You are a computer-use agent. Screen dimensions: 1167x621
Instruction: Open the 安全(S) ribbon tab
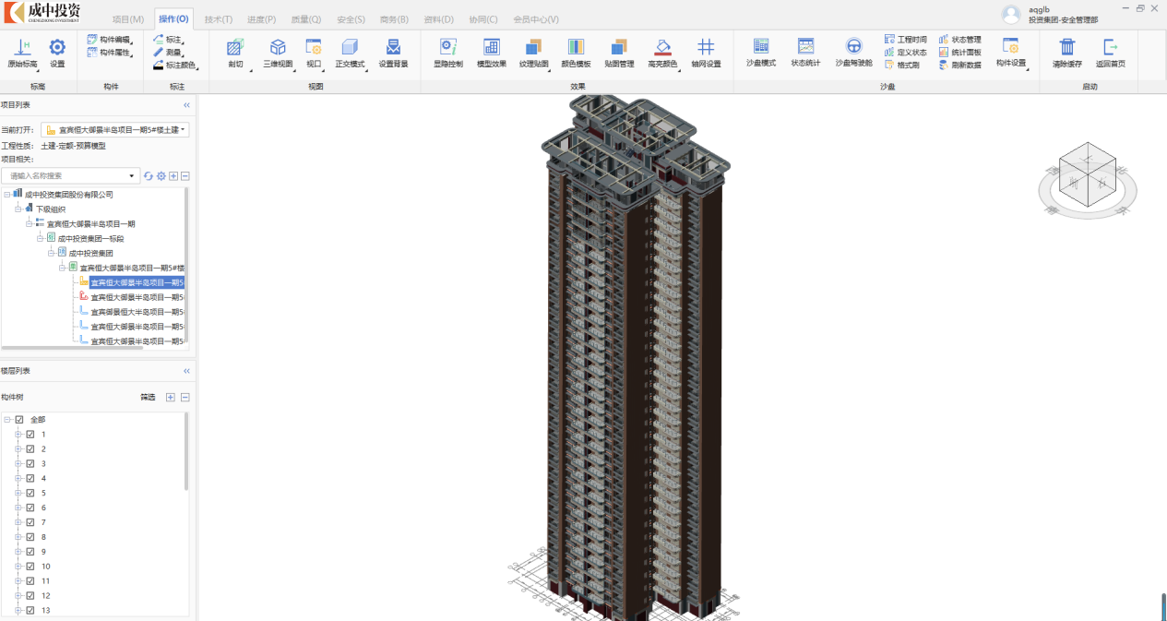pyautogui.click(x=351, y=19)
